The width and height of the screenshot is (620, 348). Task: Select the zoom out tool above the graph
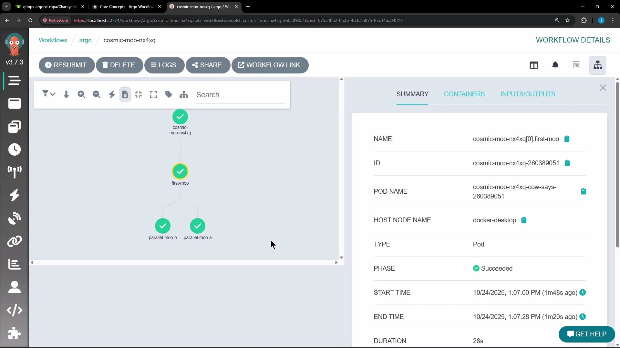(x=97, y=94)
